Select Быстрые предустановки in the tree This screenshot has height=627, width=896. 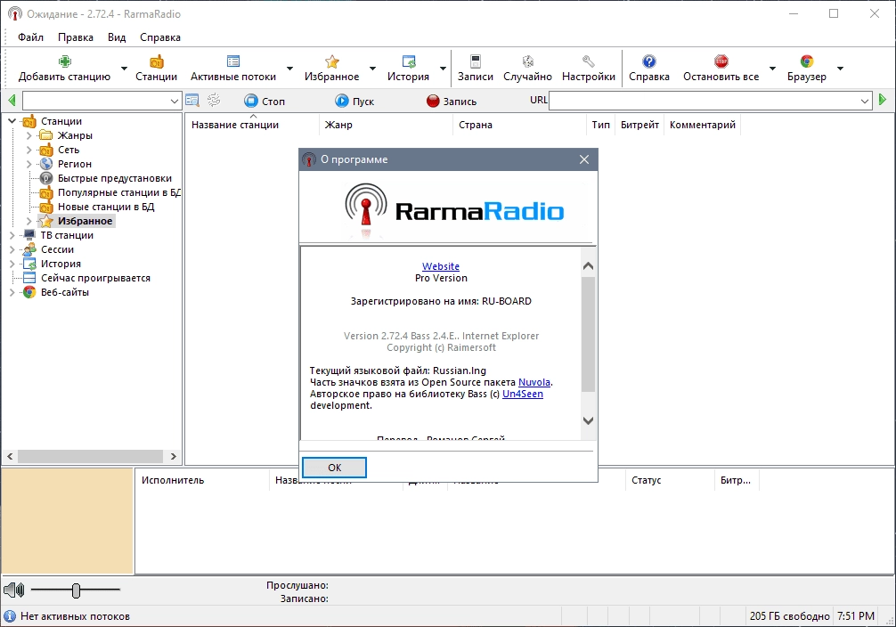[x=114, y=178]
